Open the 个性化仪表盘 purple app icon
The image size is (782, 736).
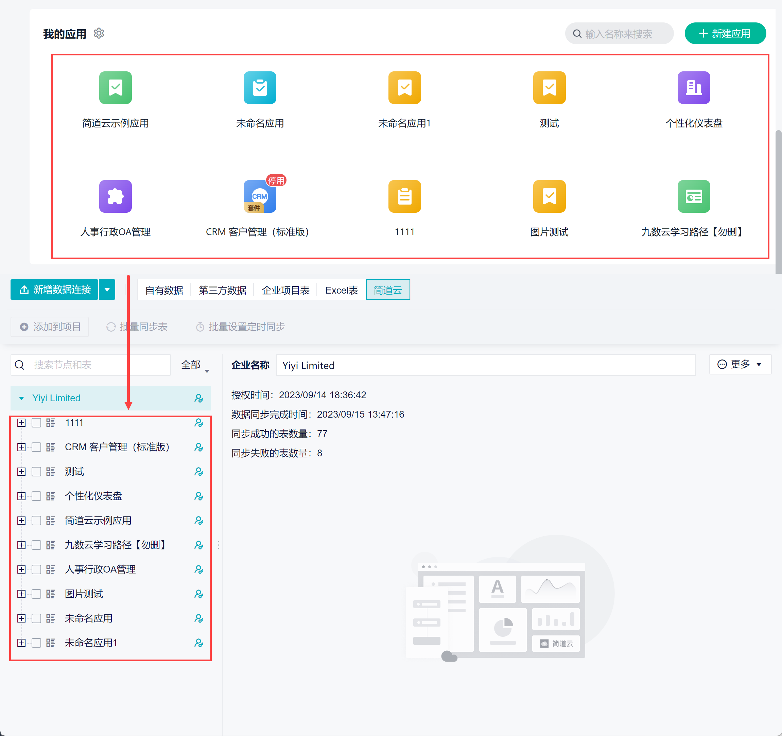[x=694, y=87]
